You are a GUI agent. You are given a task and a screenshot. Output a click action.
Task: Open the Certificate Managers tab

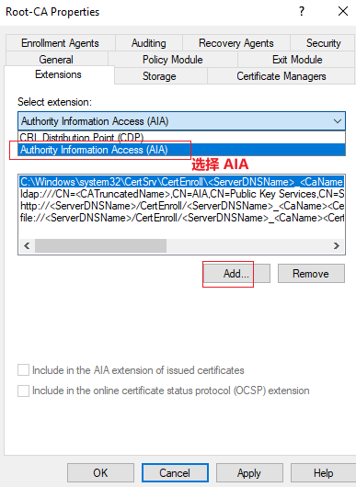(281, 76)
